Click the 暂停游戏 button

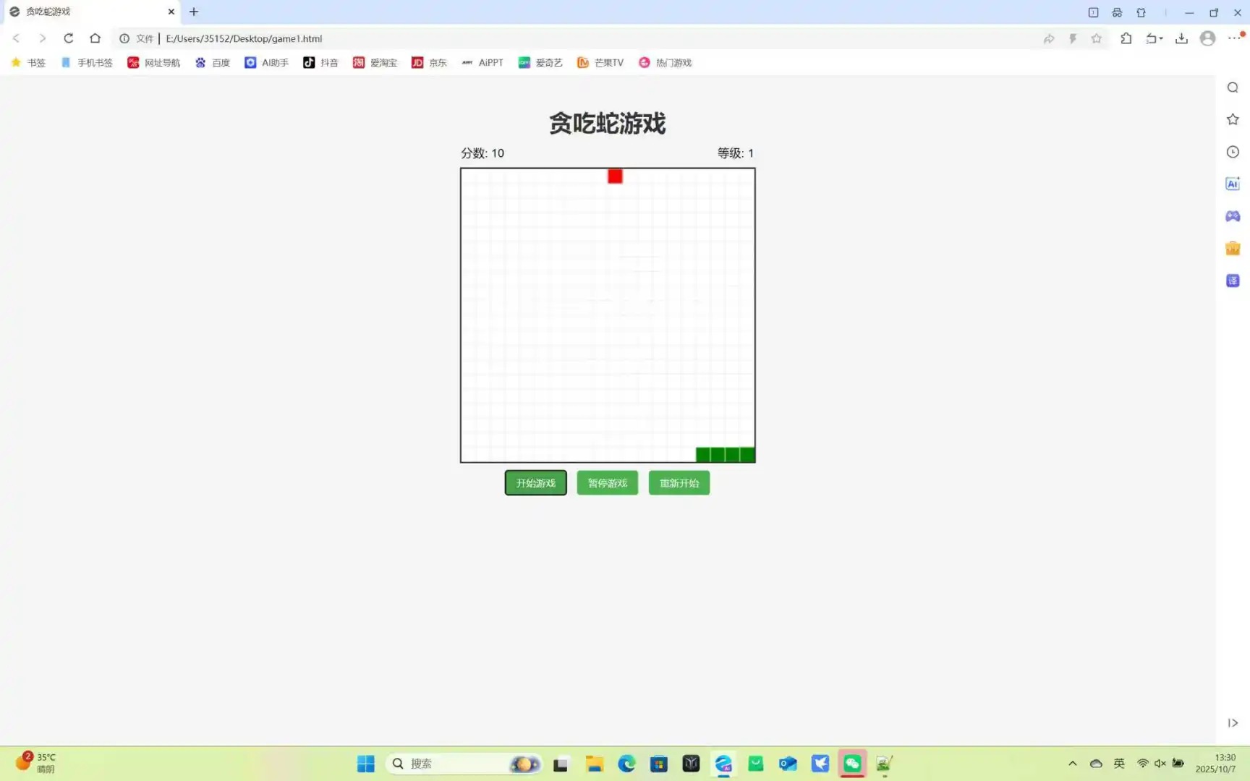click(x=607, y=482)
